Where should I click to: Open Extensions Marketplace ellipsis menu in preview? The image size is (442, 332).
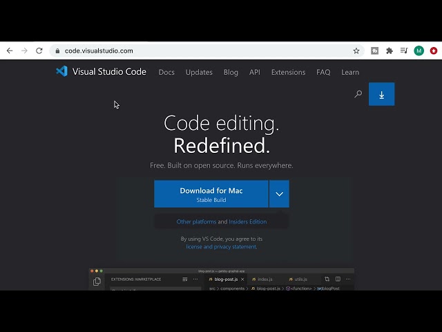(x=195, y=279)
